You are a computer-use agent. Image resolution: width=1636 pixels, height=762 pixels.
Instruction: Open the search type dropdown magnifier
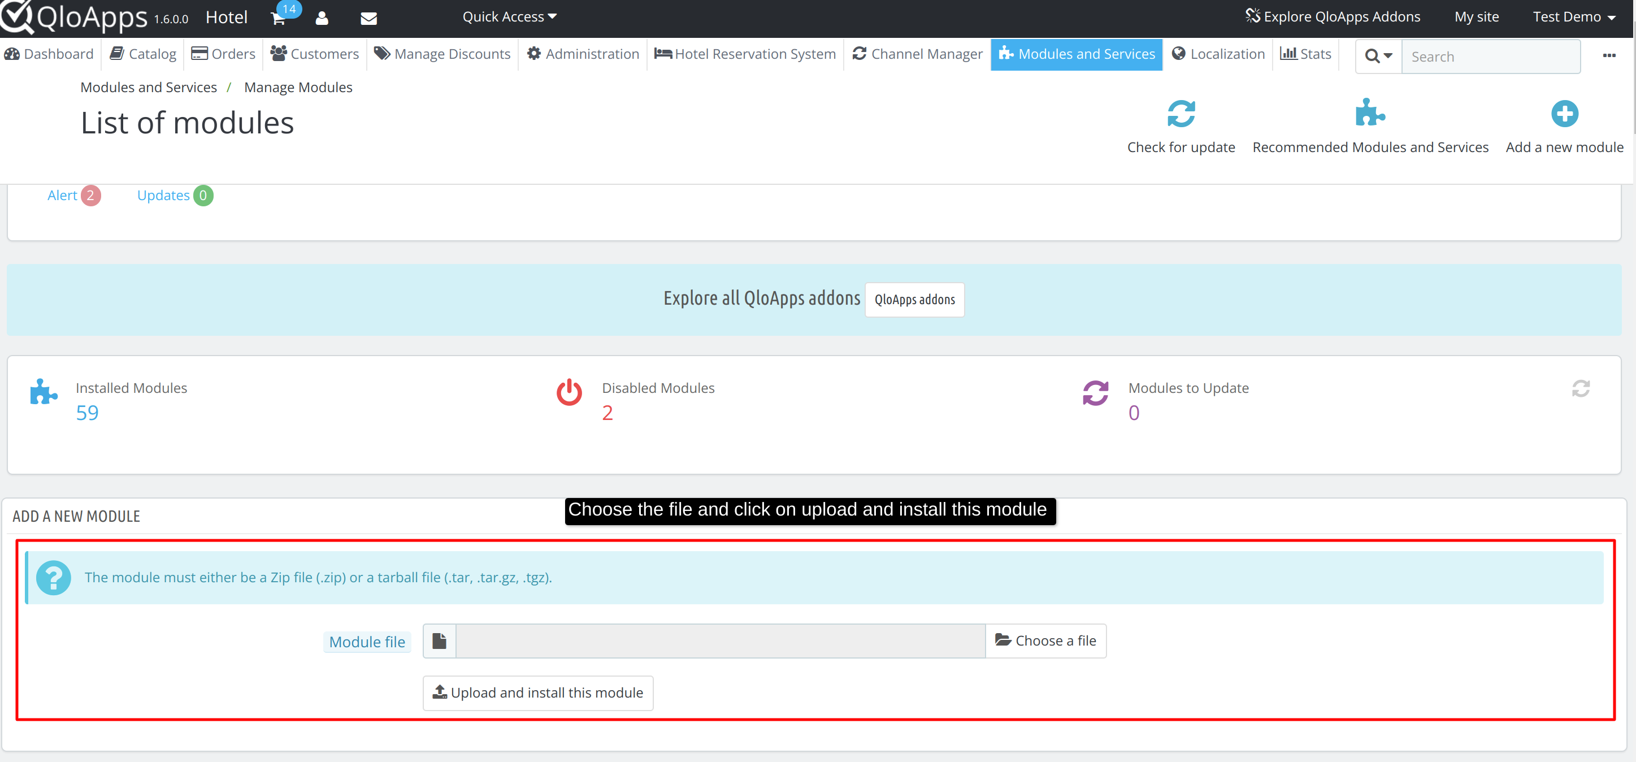(1378, 57)
